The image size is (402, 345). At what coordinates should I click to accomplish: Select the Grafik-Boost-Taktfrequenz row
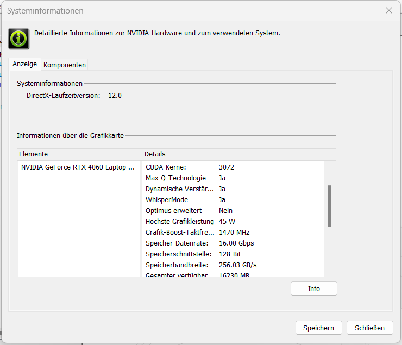click(190, 233)
